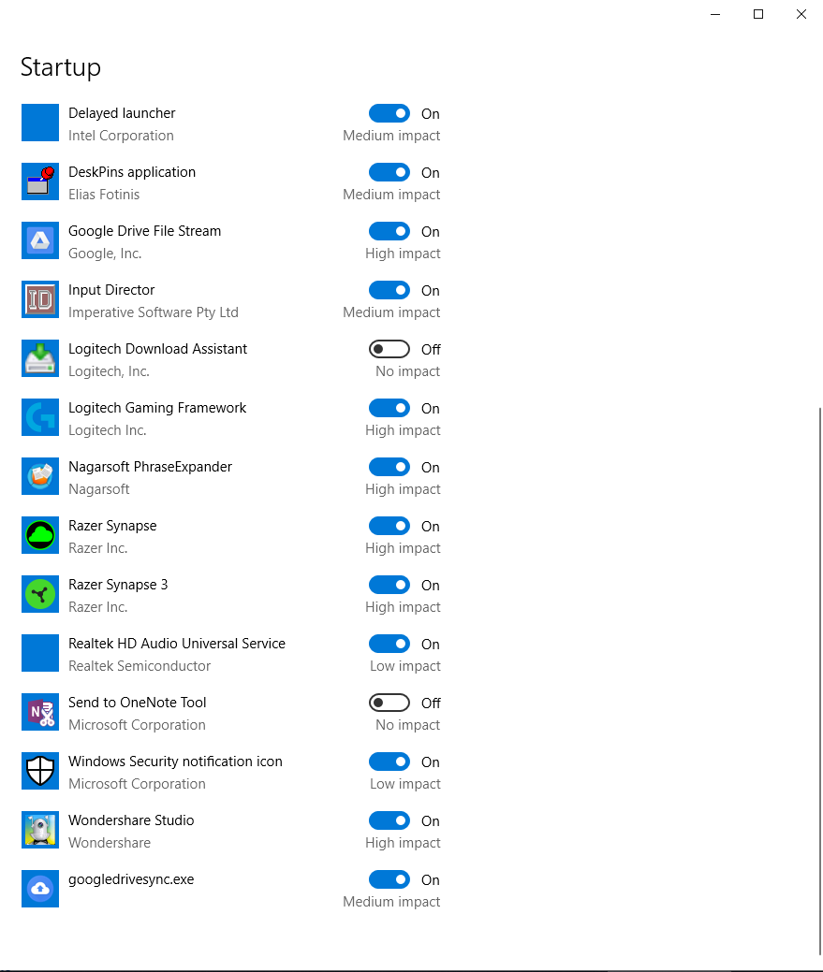Image resolution: width=823 pixels, height=972 pixels.
Task: Maximize the Settings window
Action: point(757,14)
